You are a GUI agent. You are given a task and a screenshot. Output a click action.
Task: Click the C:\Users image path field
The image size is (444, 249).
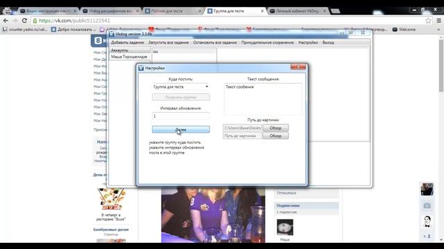coord(243,128)
